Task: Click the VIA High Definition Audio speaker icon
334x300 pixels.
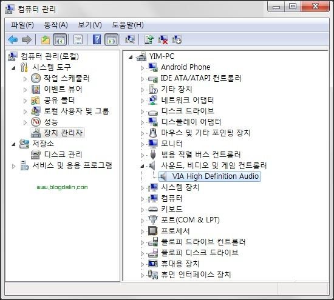Action: (x=163, y=176)
